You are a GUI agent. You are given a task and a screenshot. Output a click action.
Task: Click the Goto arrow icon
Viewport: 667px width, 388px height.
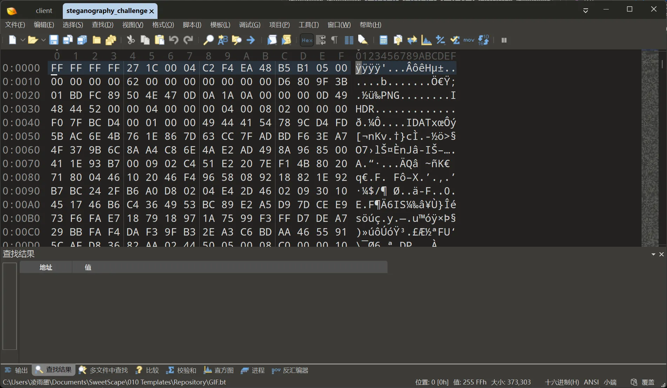pyautogui.click(x=251, y=40)
